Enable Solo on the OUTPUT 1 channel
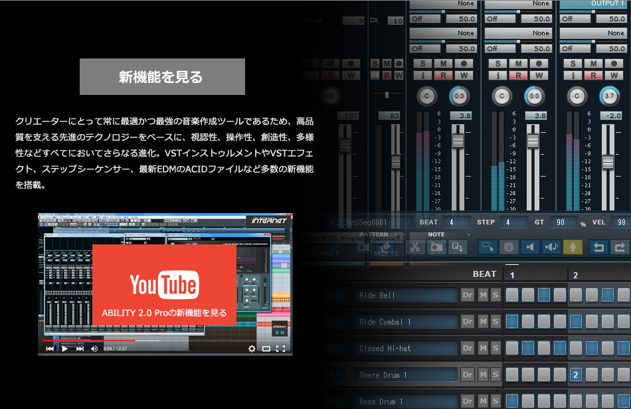631x409 pixels. (573, 63)
